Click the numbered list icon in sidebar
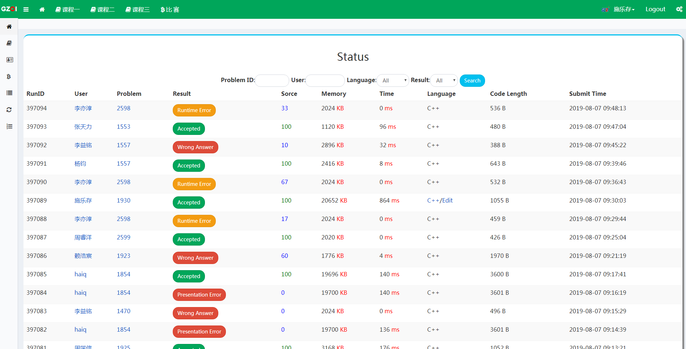Image resolution: width=686 pixels, height=349 pixels. click(x=9, y=126)
